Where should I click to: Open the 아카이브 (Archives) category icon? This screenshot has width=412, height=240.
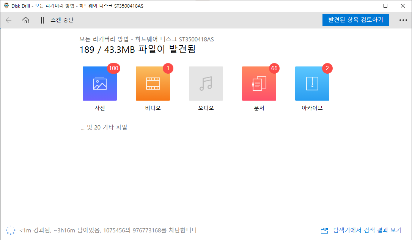[x=312, y=83]
